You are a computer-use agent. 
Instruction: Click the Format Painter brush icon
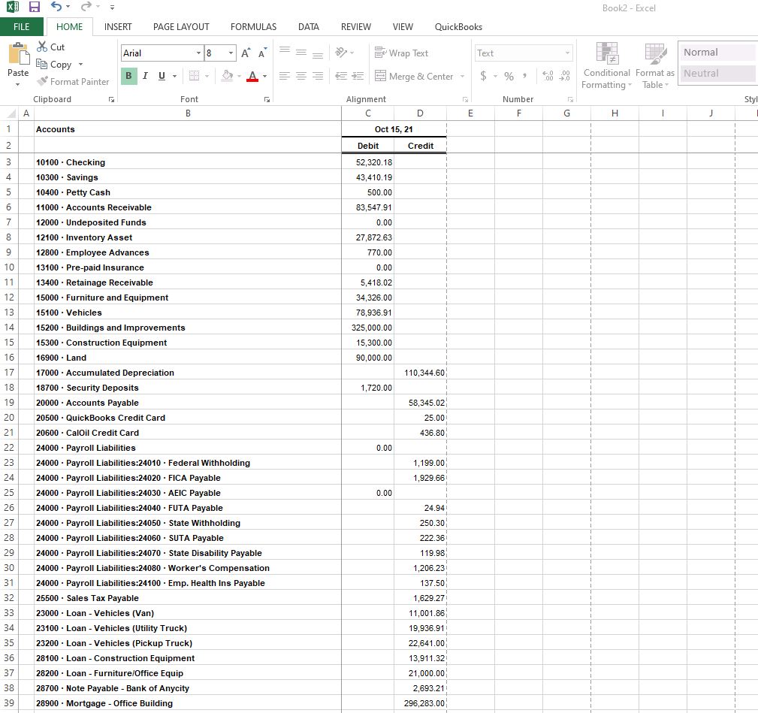coord(43,81)
